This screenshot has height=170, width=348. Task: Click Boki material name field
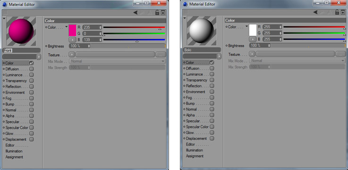click(x=202, y=50)
